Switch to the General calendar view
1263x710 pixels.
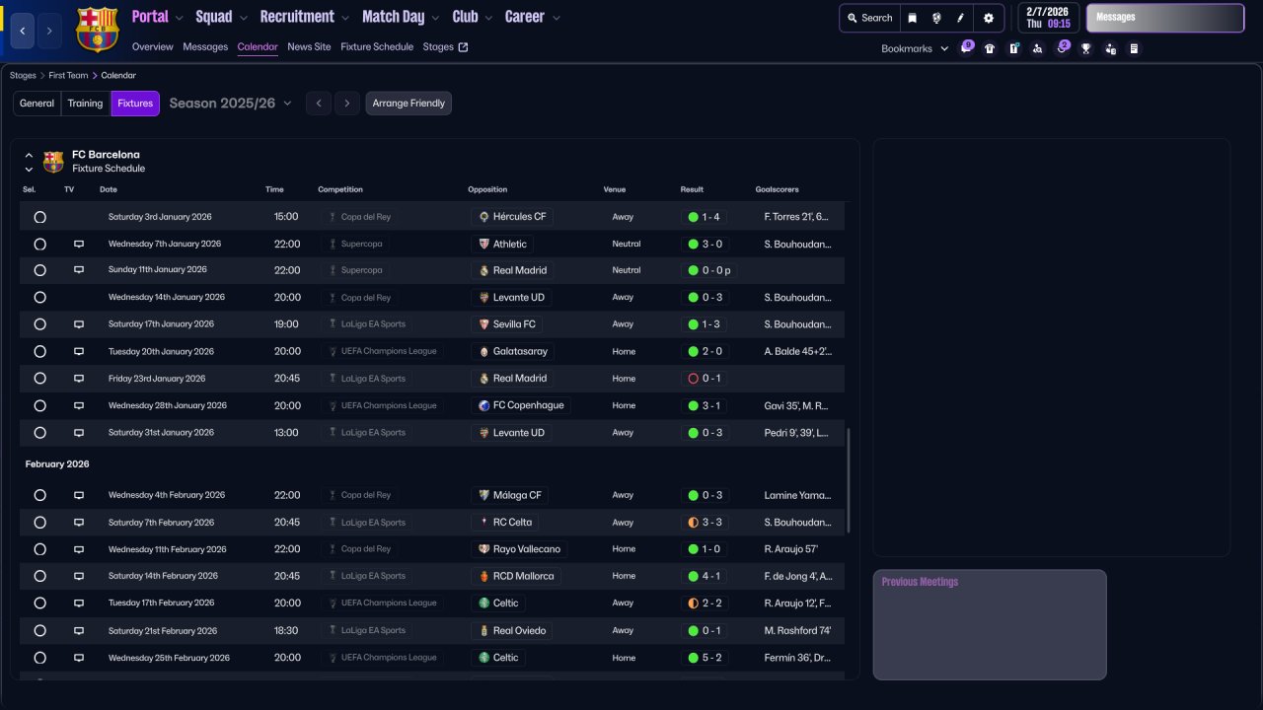[37, 104]
